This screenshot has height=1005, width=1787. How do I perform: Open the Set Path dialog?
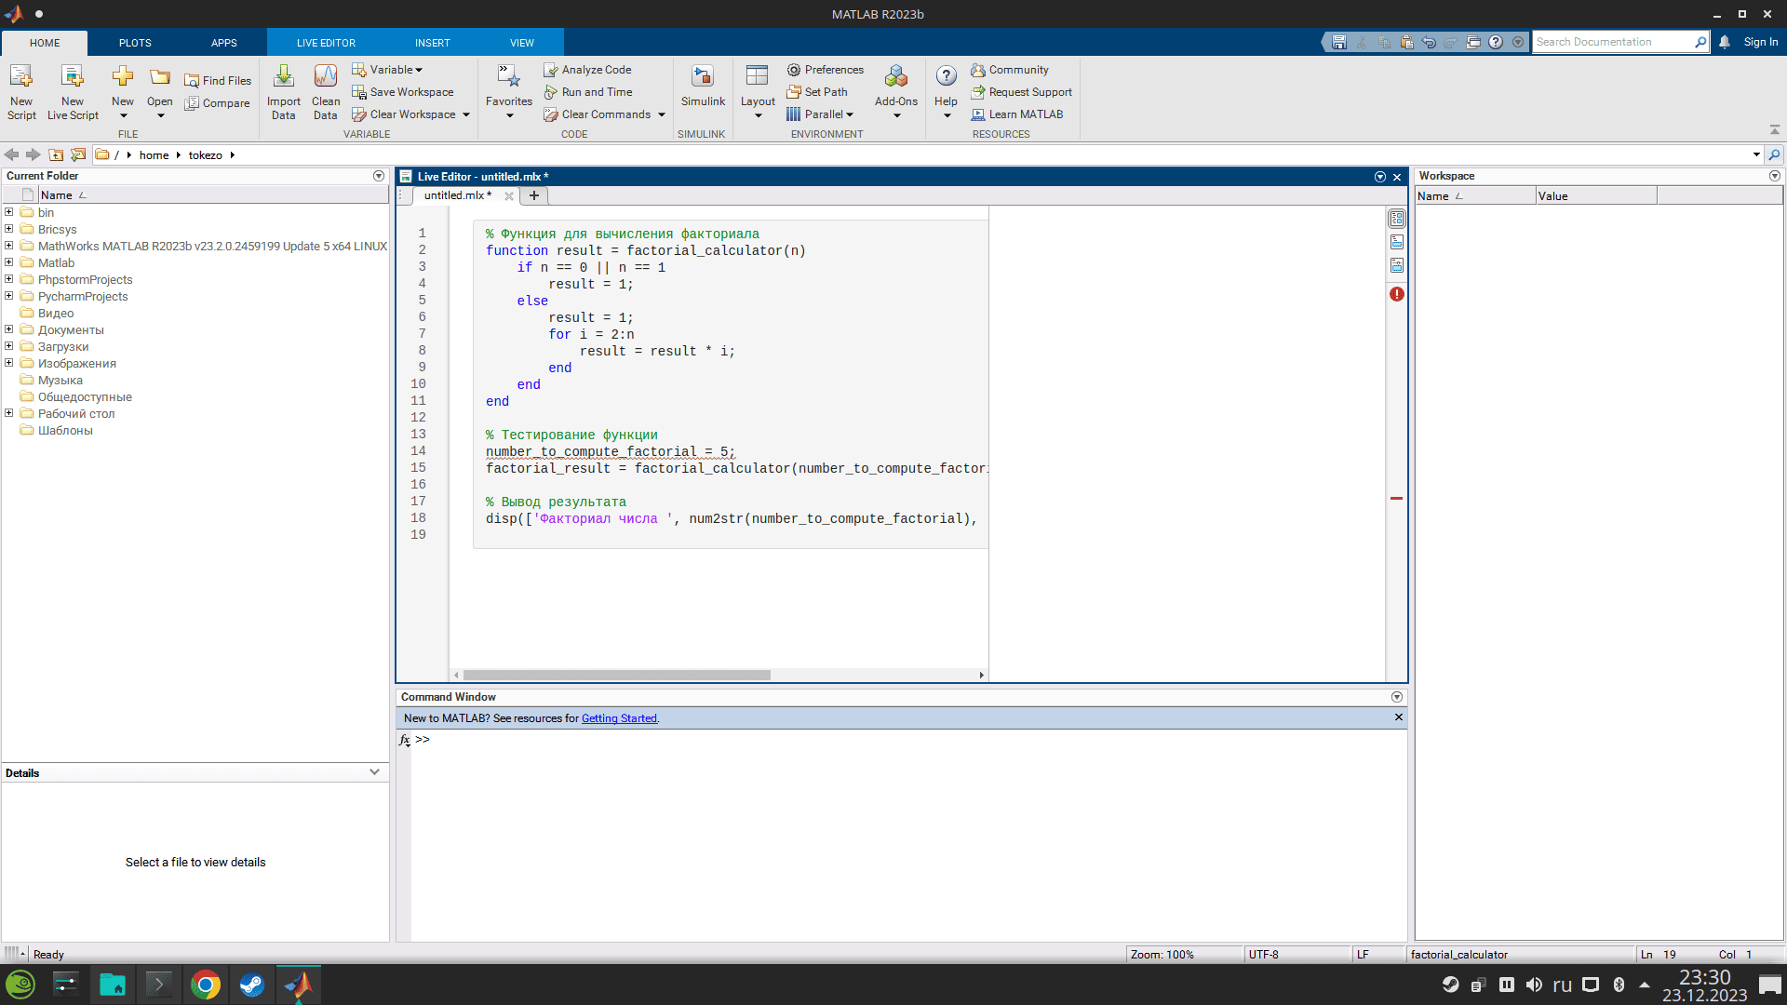coord(816,92)
